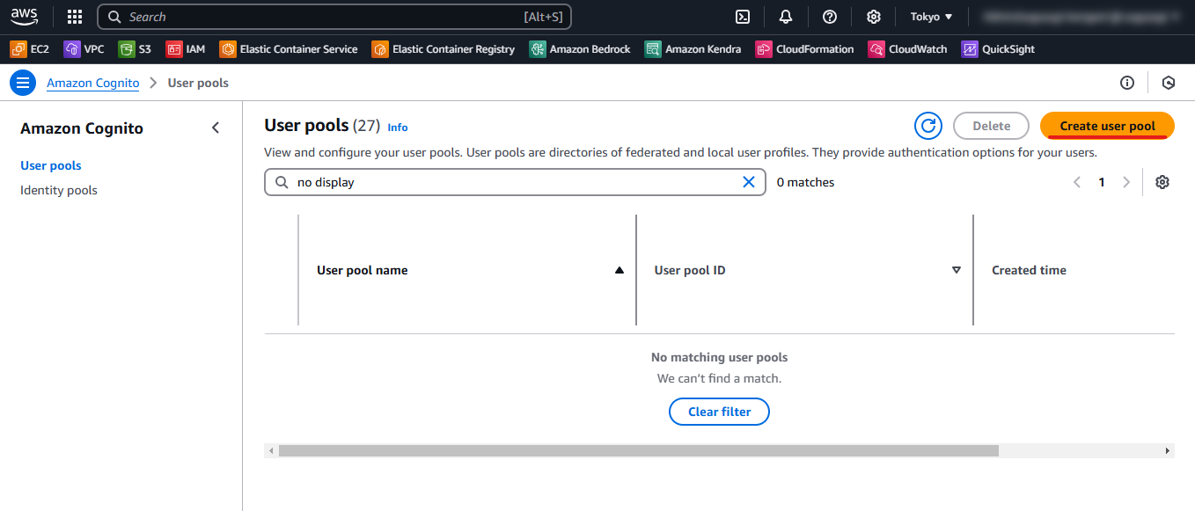Image resolution: width=1195 pixels, height=511 pixels.
Task: Open the notifications bell
Action: (x=786, y=16)
